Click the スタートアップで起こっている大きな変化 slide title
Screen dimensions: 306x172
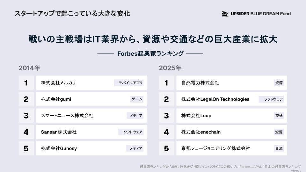click(72, 14)
